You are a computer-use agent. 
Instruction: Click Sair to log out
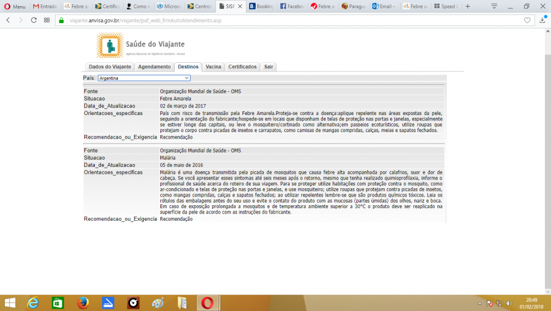(x=268, y=67)
